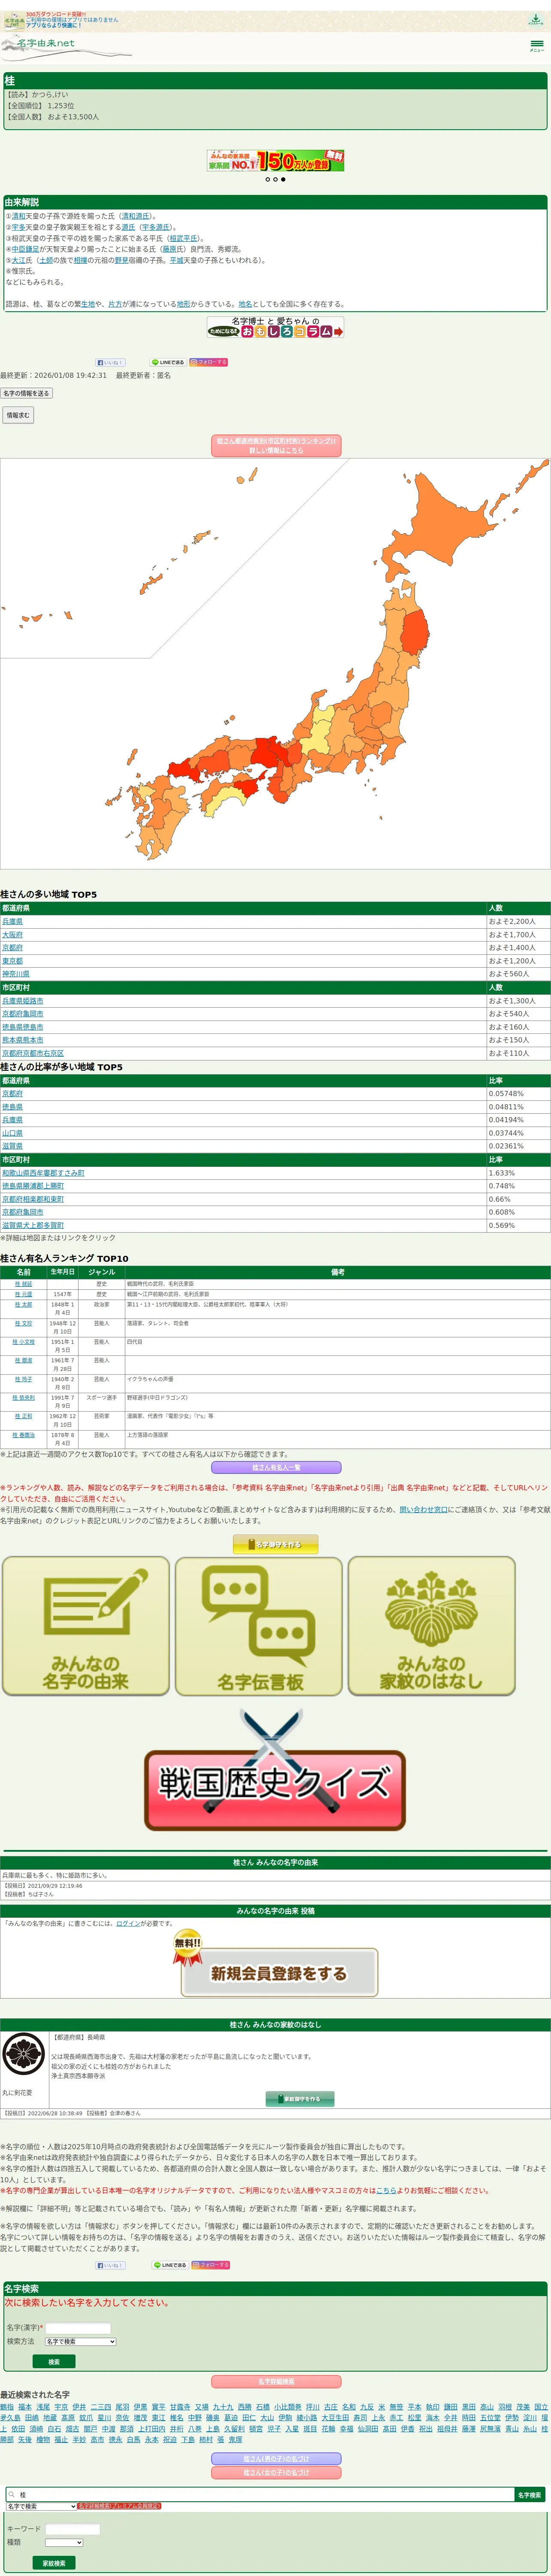This screenshot has width=551, height=2576.
Task: Open the おもしろコラム banner
Action: (x=275, y=327)
